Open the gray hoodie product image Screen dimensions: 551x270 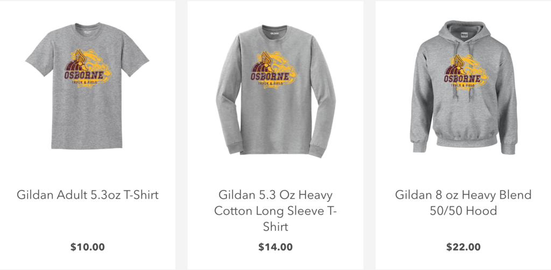tap(463, 87)
